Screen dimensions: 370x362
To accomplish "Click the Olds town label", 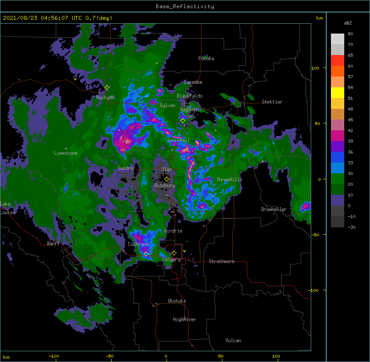I will click(x=167, y=169).
